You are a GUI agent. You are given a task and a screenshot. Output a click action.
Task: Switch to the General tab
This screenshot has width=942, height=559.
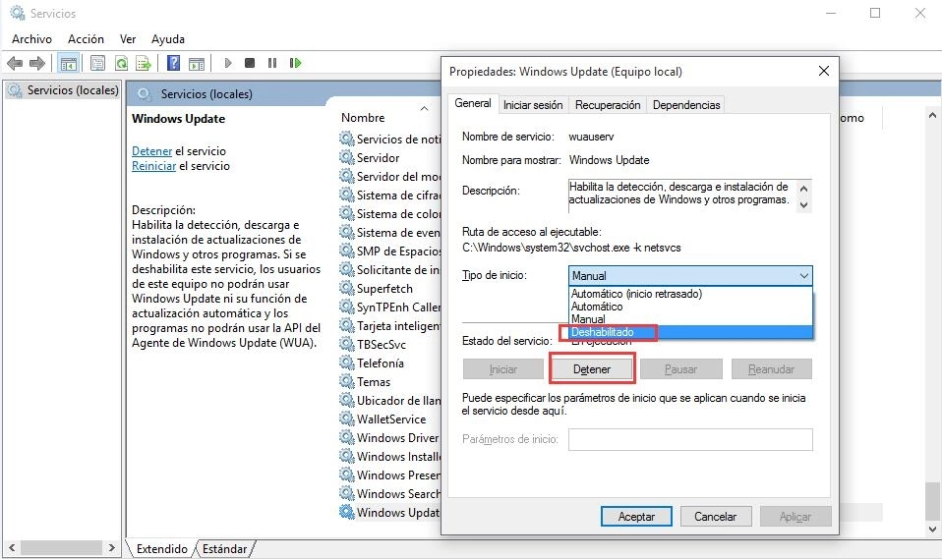473,103
